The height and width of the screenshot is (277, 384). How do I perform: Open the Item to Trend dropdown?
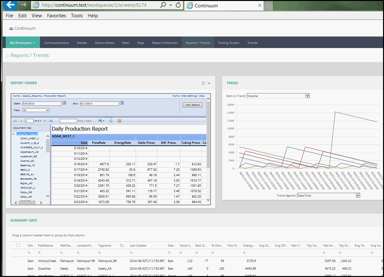pyautogui.click(x=308, y=96)
